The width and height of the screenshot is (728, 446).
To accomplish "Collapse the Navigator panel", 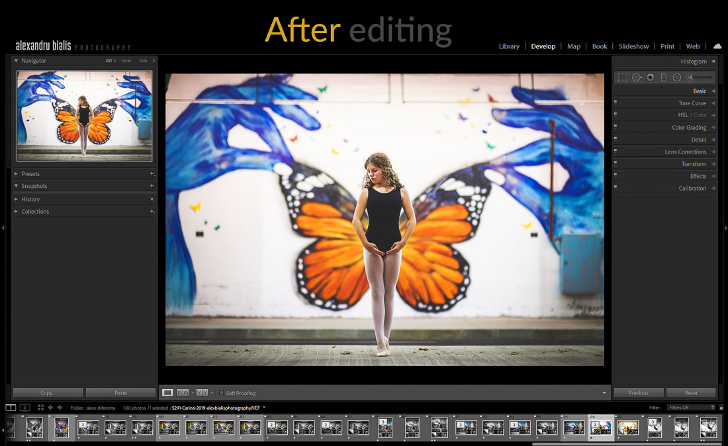I will 17,60.
